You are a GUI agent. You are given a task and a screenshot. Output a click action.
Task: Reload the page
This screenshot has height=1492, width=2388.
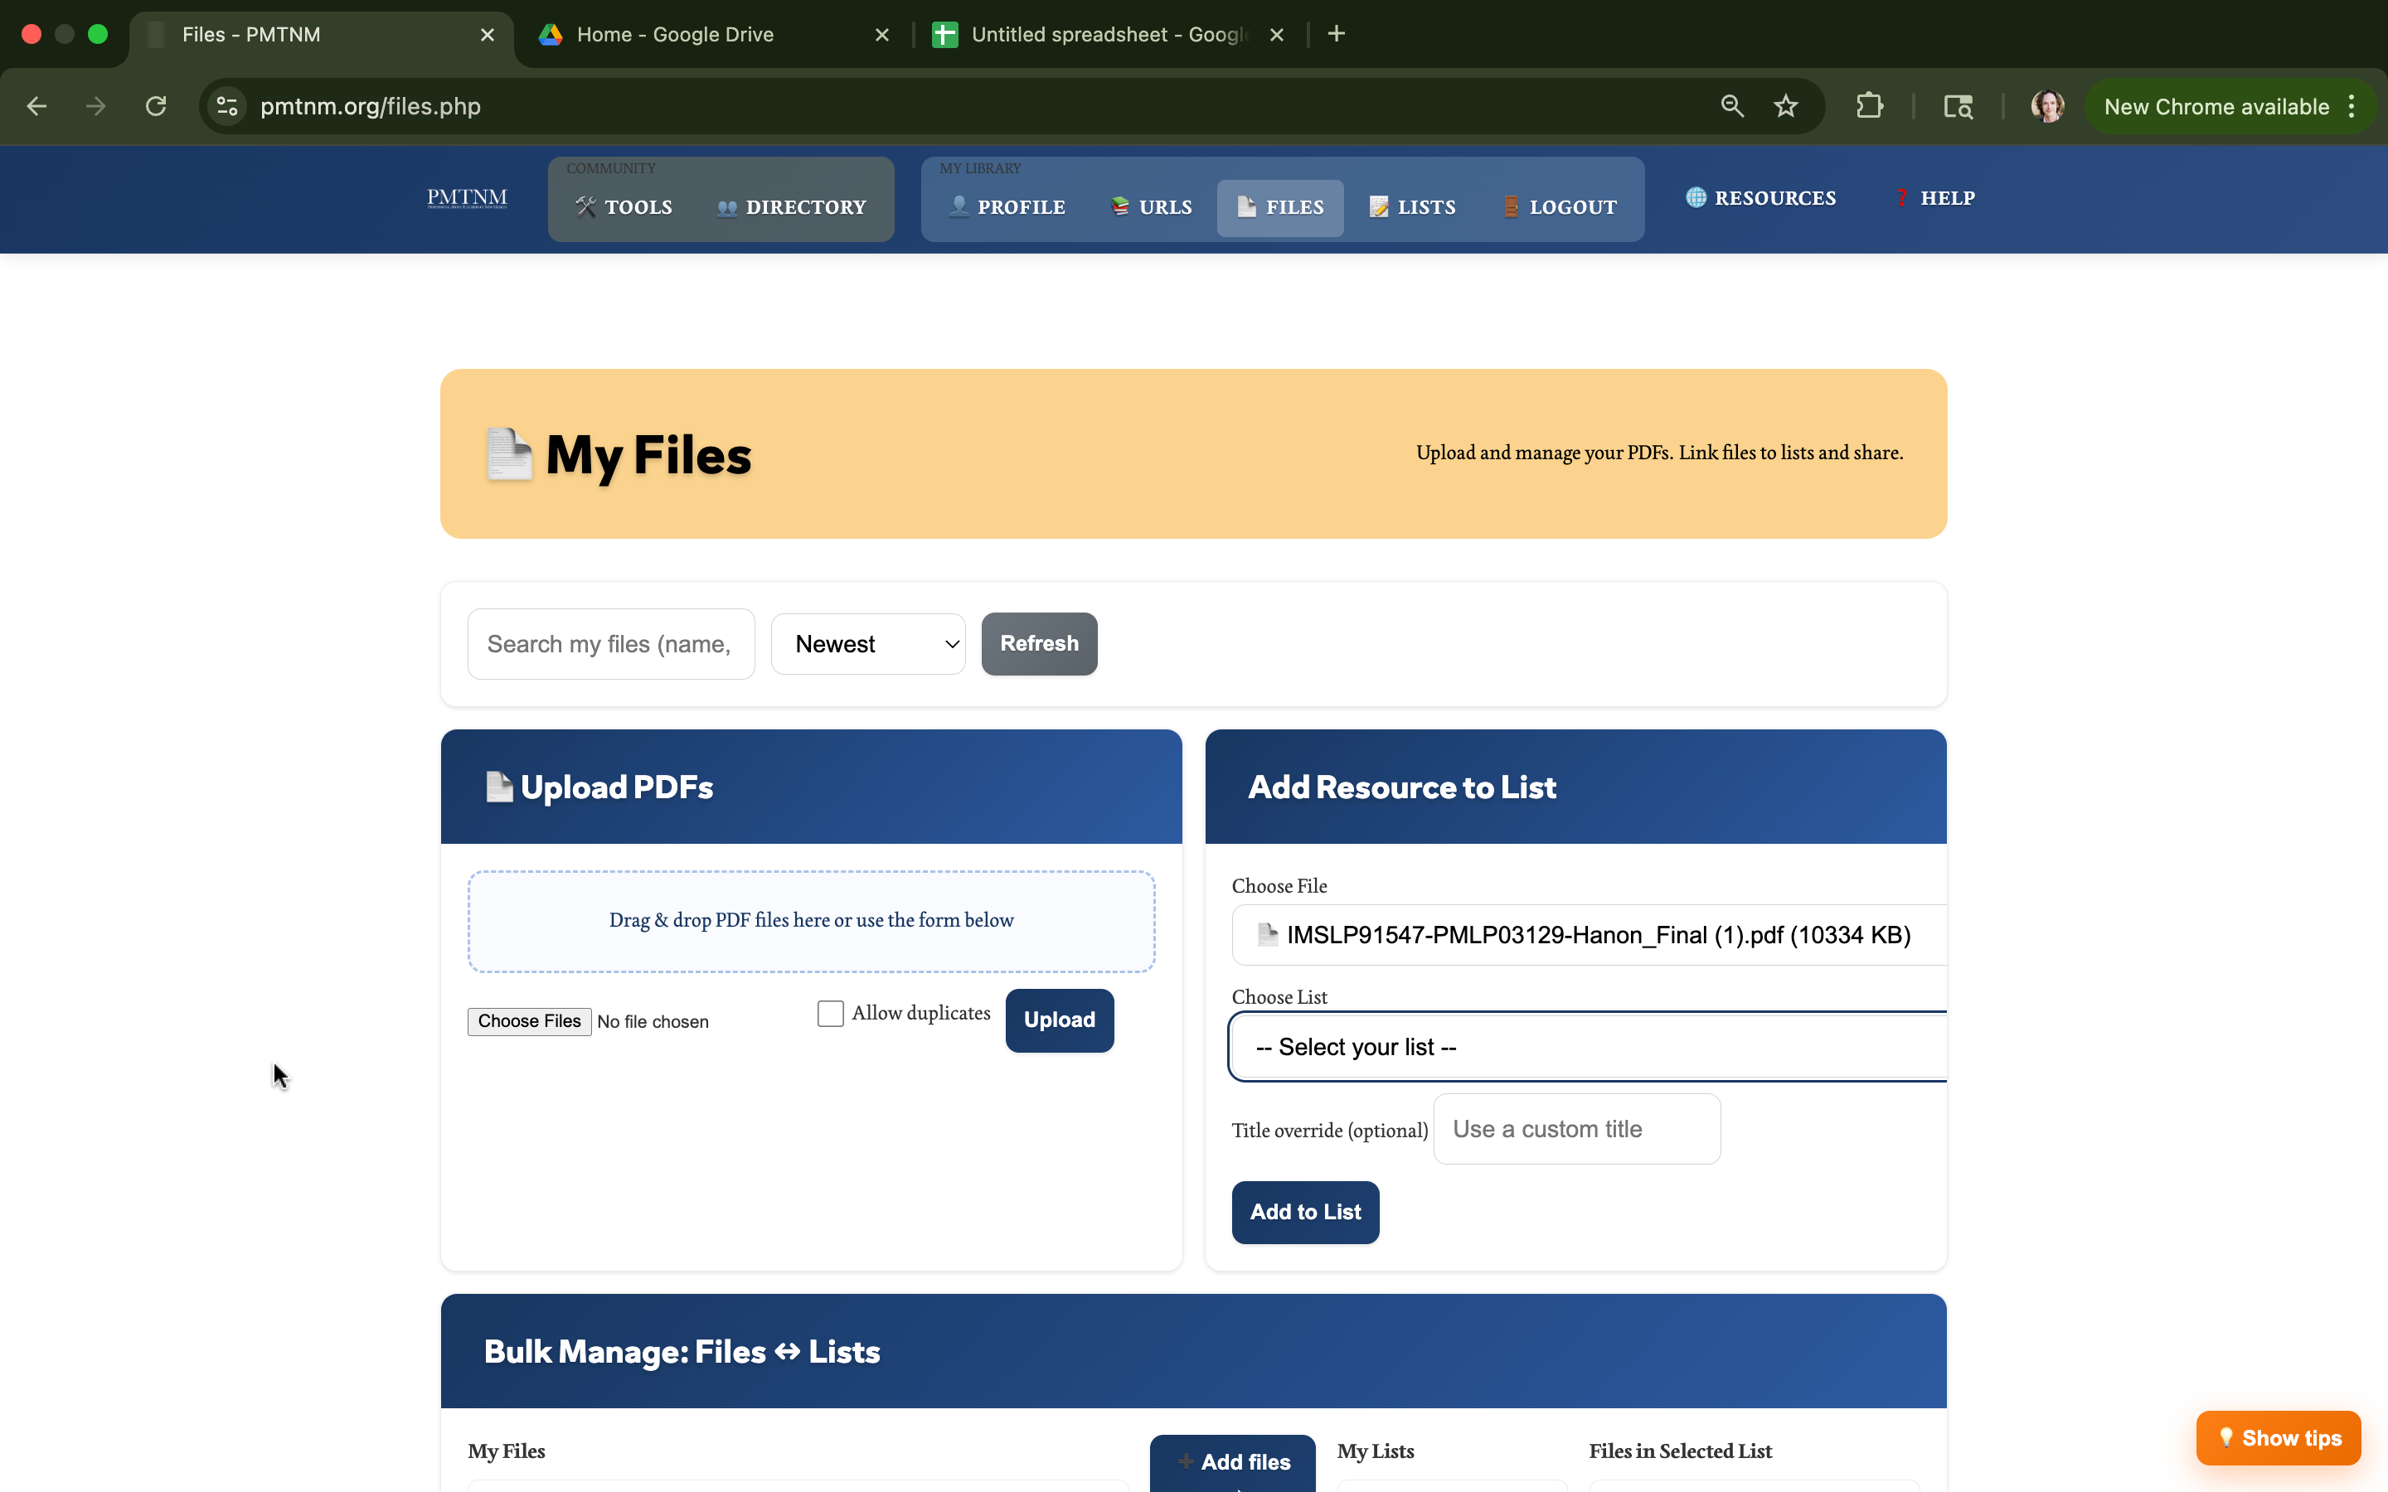coord(156,107)
